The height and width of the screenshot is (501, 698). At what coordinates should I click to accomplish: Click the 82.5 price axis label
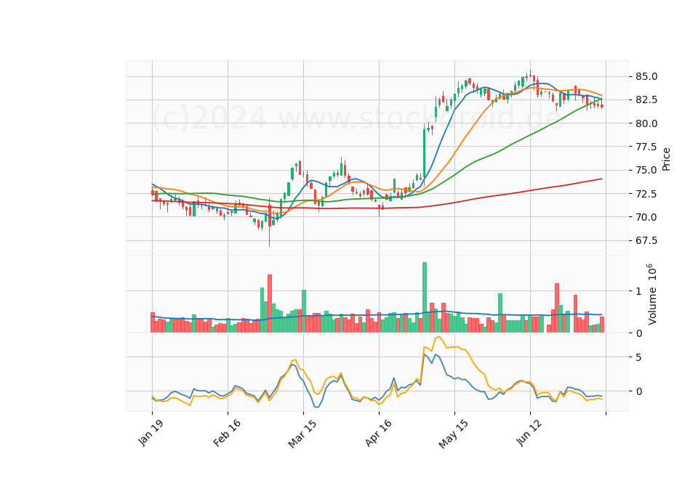(646, 99)
